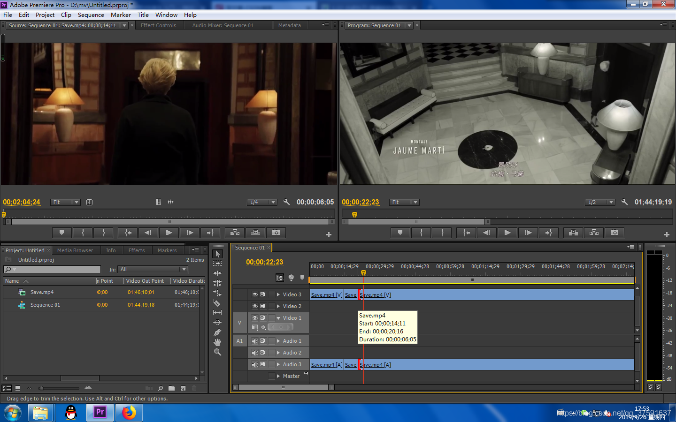Click the timeline horizontal zoom scrollbar
The image size is (676, 422).
[284, 387]
